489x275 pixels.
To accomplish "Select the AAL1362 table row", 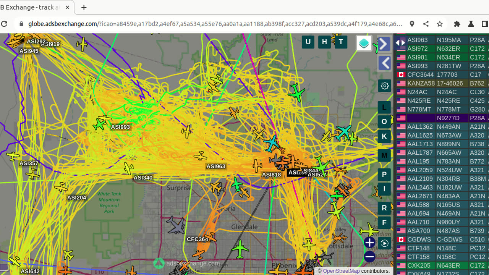I will [x=442, y=127].
